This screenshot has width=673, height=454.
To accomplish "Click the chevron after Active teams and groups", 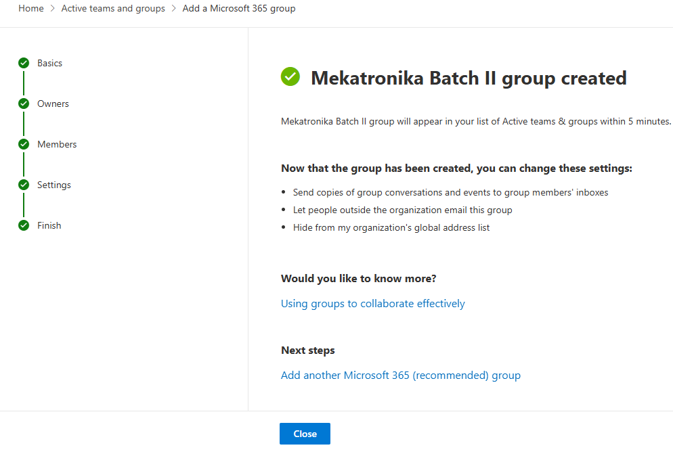I will click(x=174, y=9).
